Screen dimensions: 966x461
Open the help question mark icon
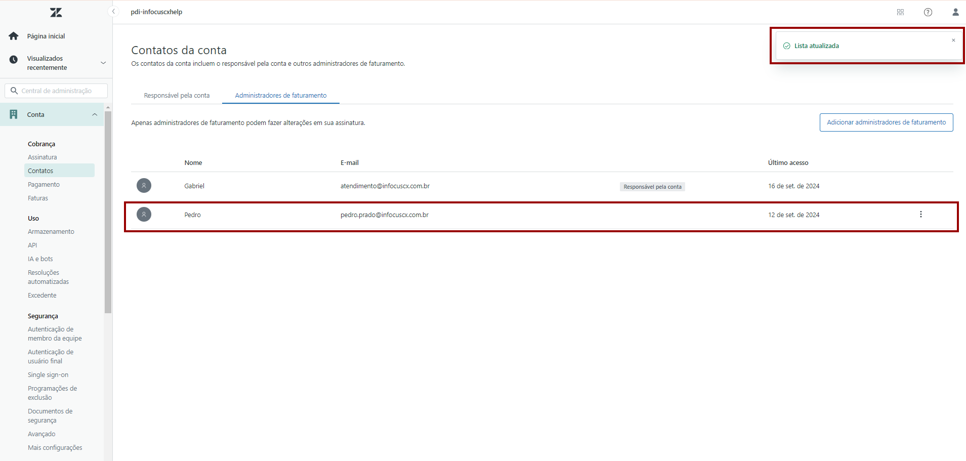[x=928, y=12]
